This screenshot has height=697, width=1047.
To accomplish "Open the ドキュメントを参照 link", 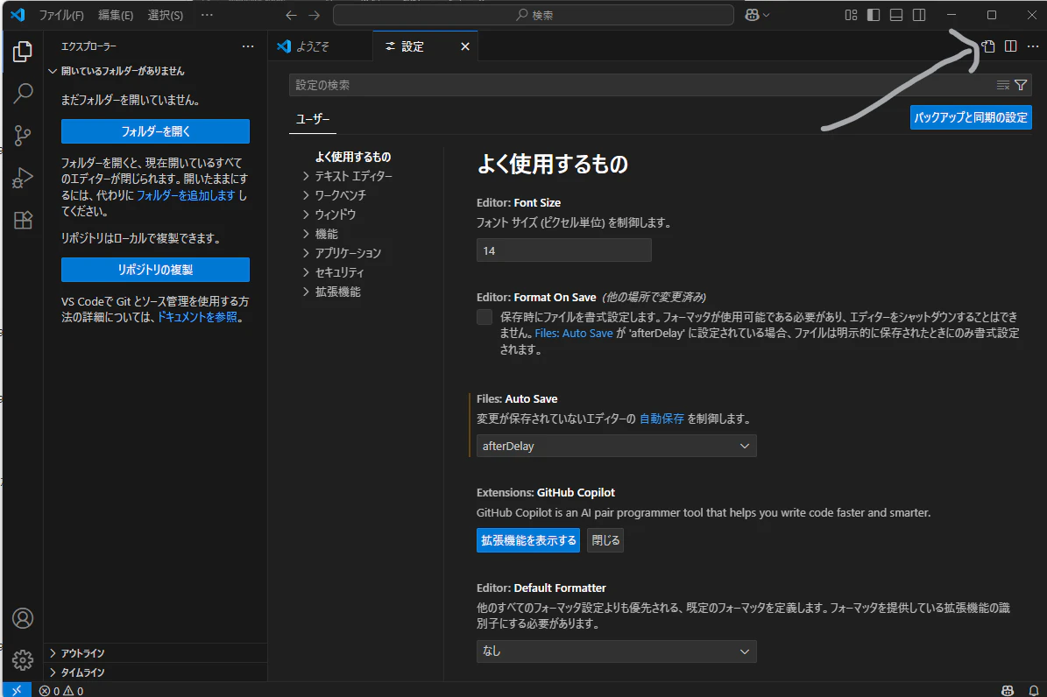I will [197, 317].
